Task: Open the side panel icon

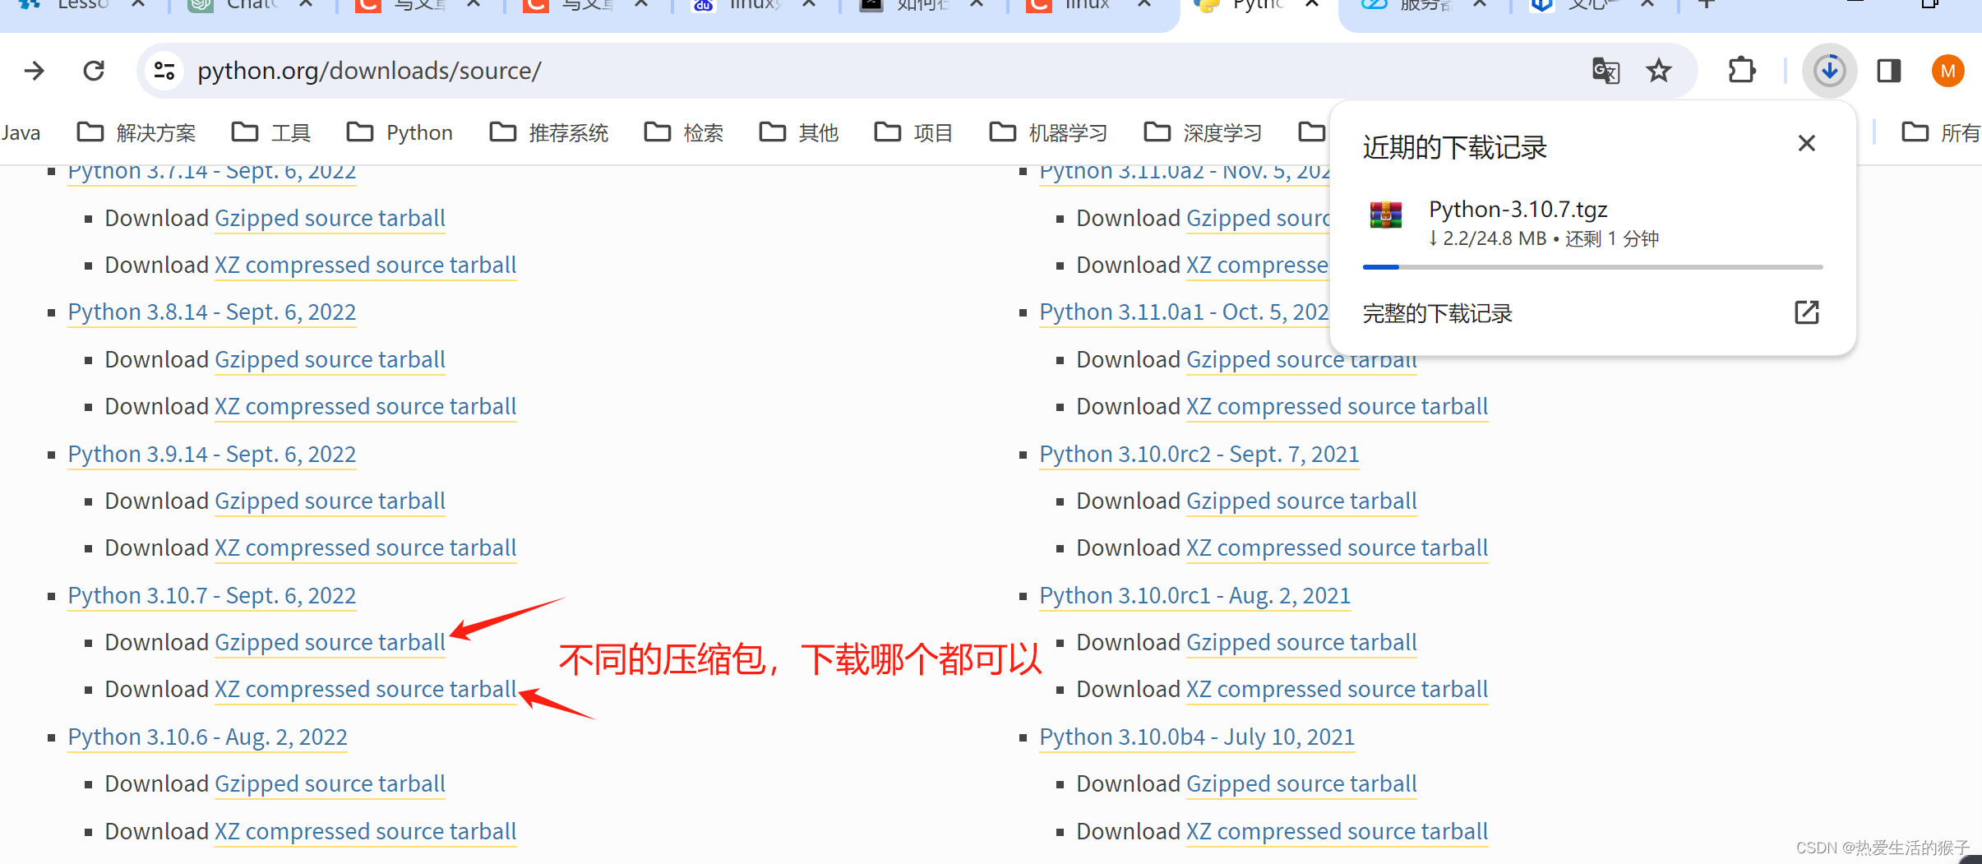Action: coord(1889,71)
